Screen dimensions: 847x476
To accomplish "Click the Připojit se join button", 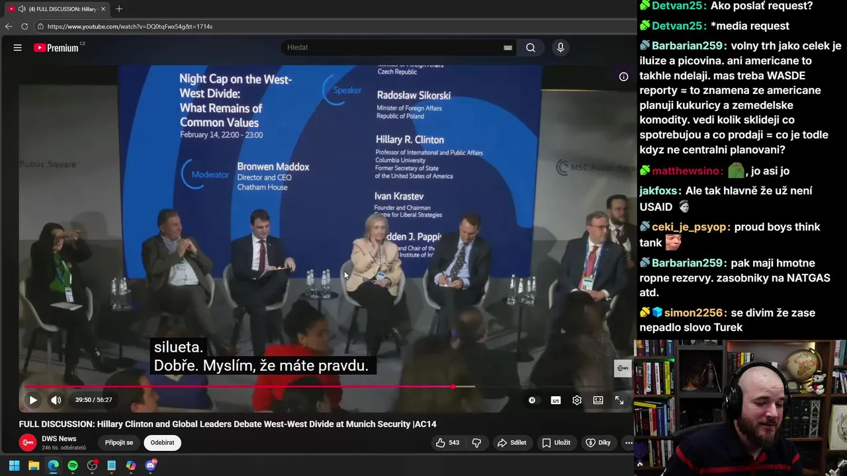I will click(x=119, y=443).
